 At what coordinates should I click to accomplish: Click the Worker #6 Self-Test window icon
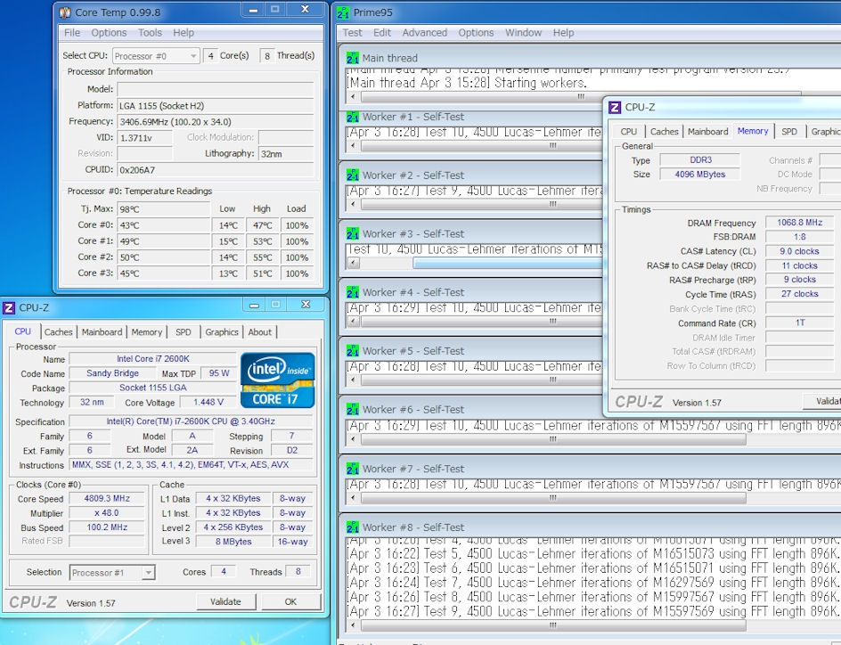pyautogui.click(x=353, y=410)
